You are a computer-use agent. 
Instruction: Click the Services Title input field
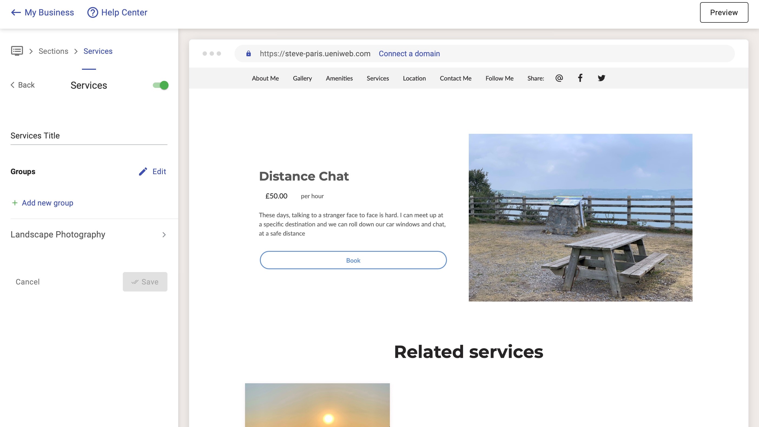point(89,136)
